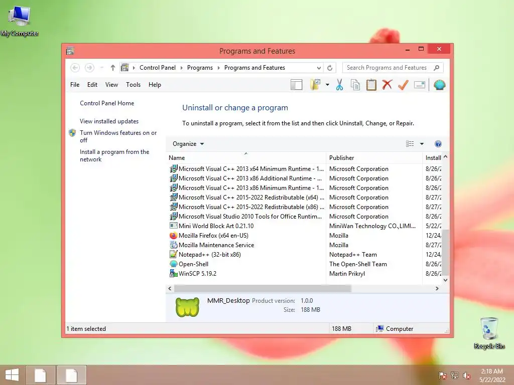Click the network tray icon
This screenshot has height=385, width=514.
[x=454, y=375]
